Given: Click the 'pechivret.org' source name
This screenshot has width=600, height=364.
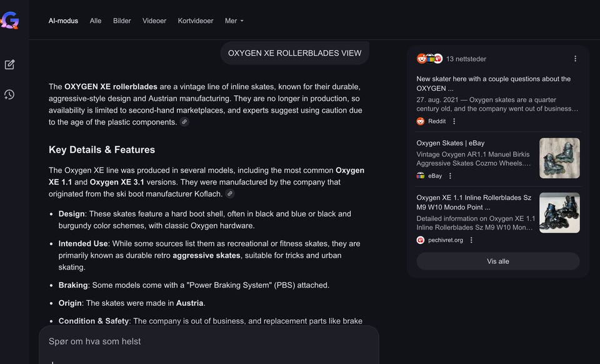Looking at the screenshot, I should (446, 240).
